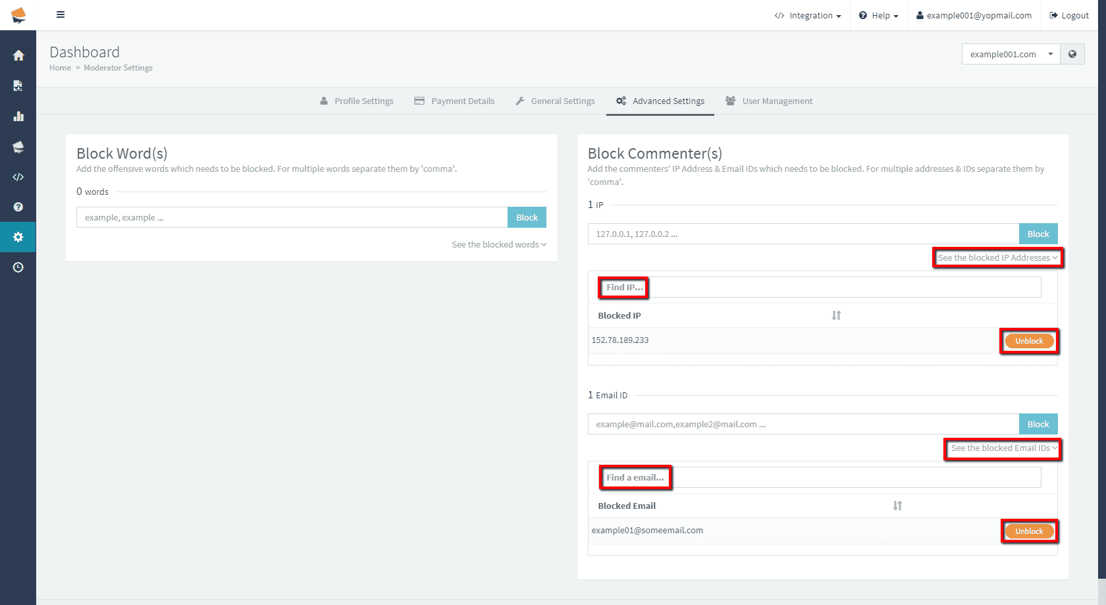Open the Home icon in sidebar
The width and height of the screenshot is (1106, 605).
point(18,56)
